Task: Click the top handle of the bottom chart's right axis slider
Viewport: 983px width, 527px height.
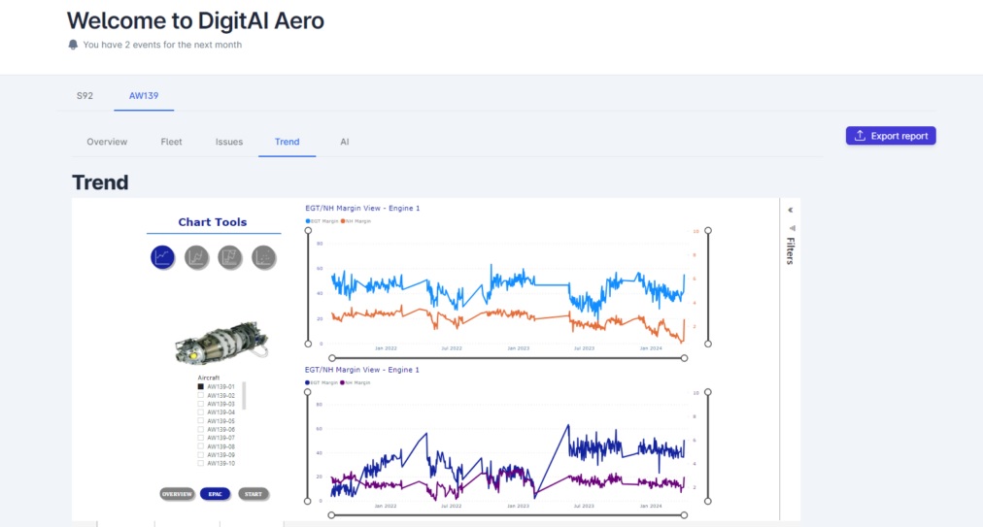Action: 708,392
